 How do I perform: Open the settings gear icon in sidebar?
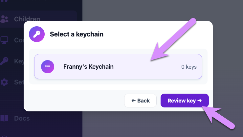click(x=4, y=82)
